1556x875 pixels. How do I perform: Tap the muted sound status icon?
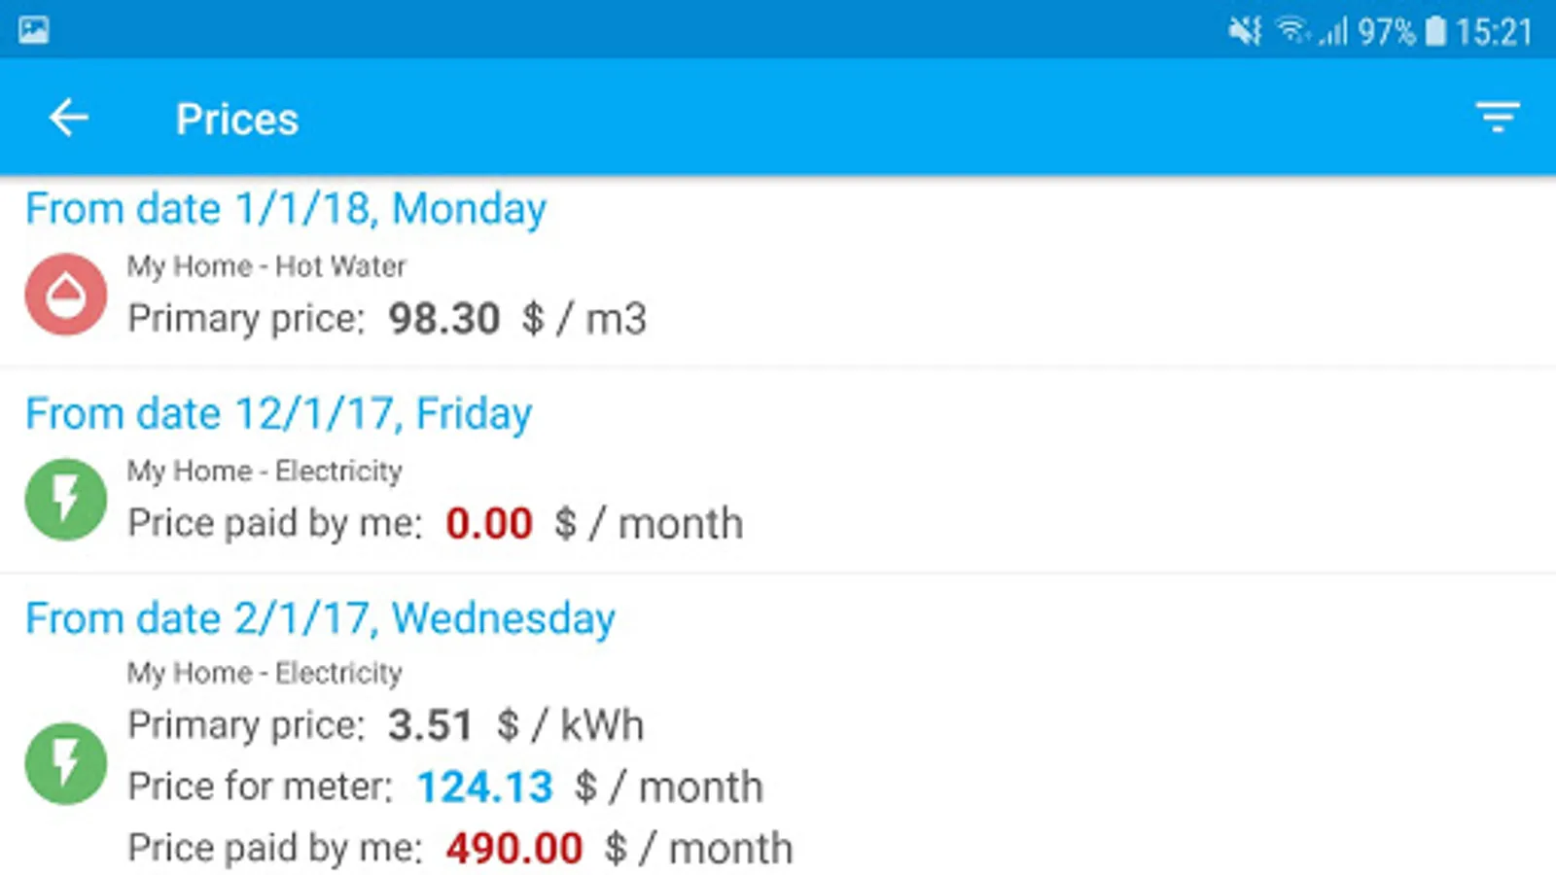tap(1244, 31)
